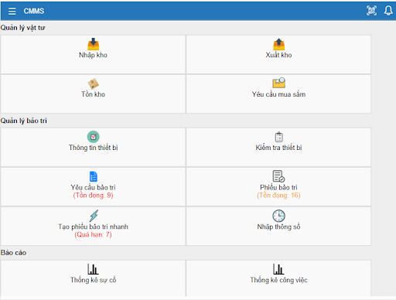
Task: Click the orange "(Tồn đọng: 16)" text
Action: [x=278, y=196]
